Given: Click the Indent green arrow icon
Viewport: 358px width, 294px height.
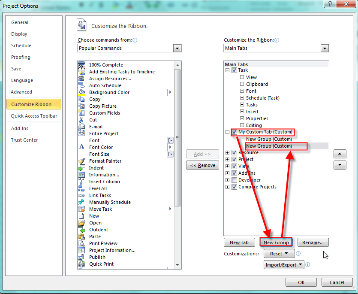Looking at the screenshot, I should [81, 168].
